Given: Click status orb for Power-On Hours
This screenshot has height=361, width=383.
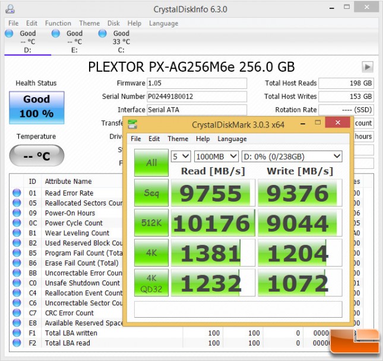Looking at the screenshot, I should pyautogui.click(x=17, y=213).
